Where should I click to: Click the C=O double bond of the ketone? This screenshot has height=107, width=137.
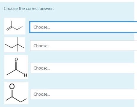click(12, 93)
